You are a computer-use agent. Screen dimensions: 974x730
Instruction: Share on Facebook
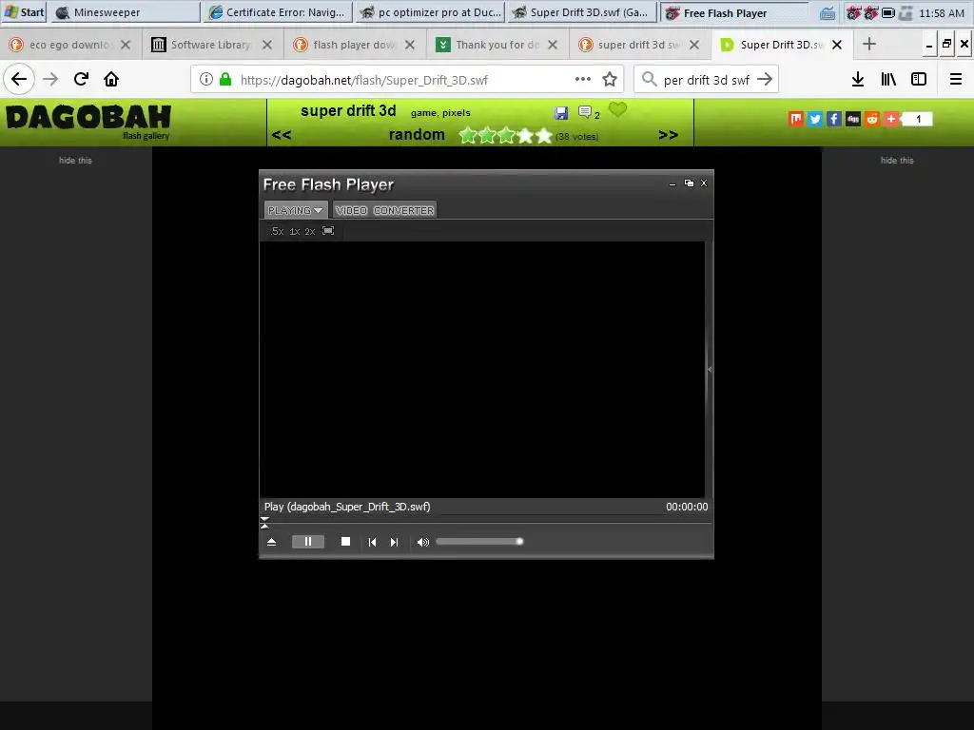coord(834,119)
